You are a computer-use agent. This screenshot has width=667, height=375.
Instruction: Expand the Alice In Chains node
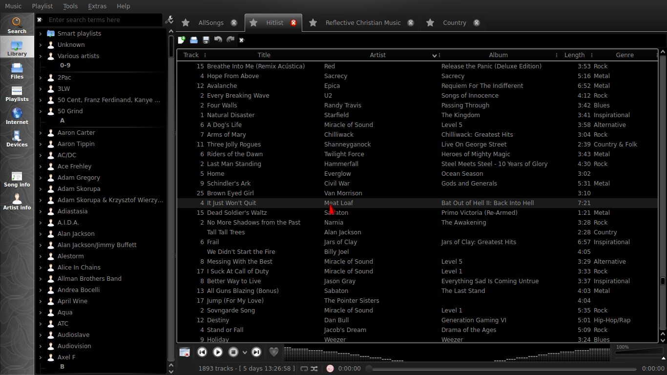click(x=41, y=268)
